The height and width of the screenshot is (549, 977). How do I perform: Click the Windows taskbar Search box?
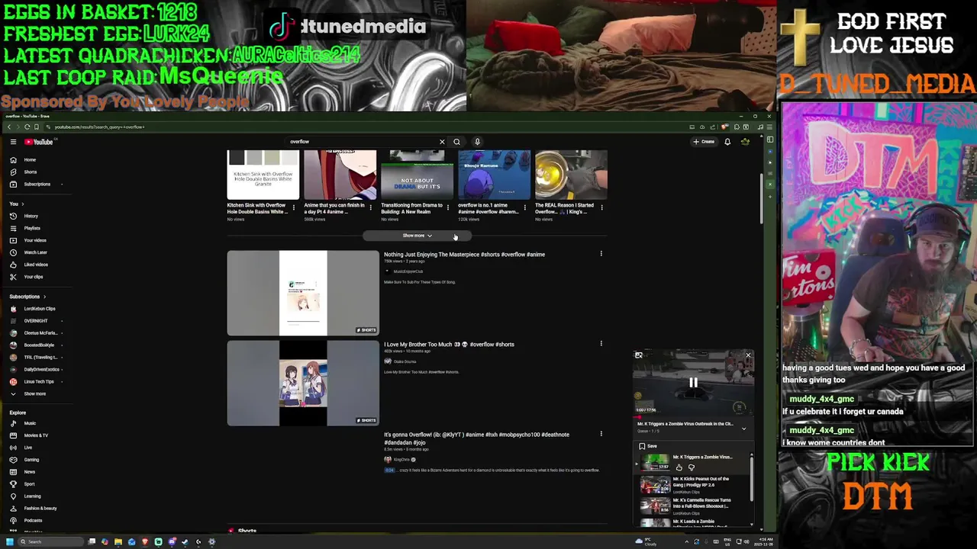(50, 542)
